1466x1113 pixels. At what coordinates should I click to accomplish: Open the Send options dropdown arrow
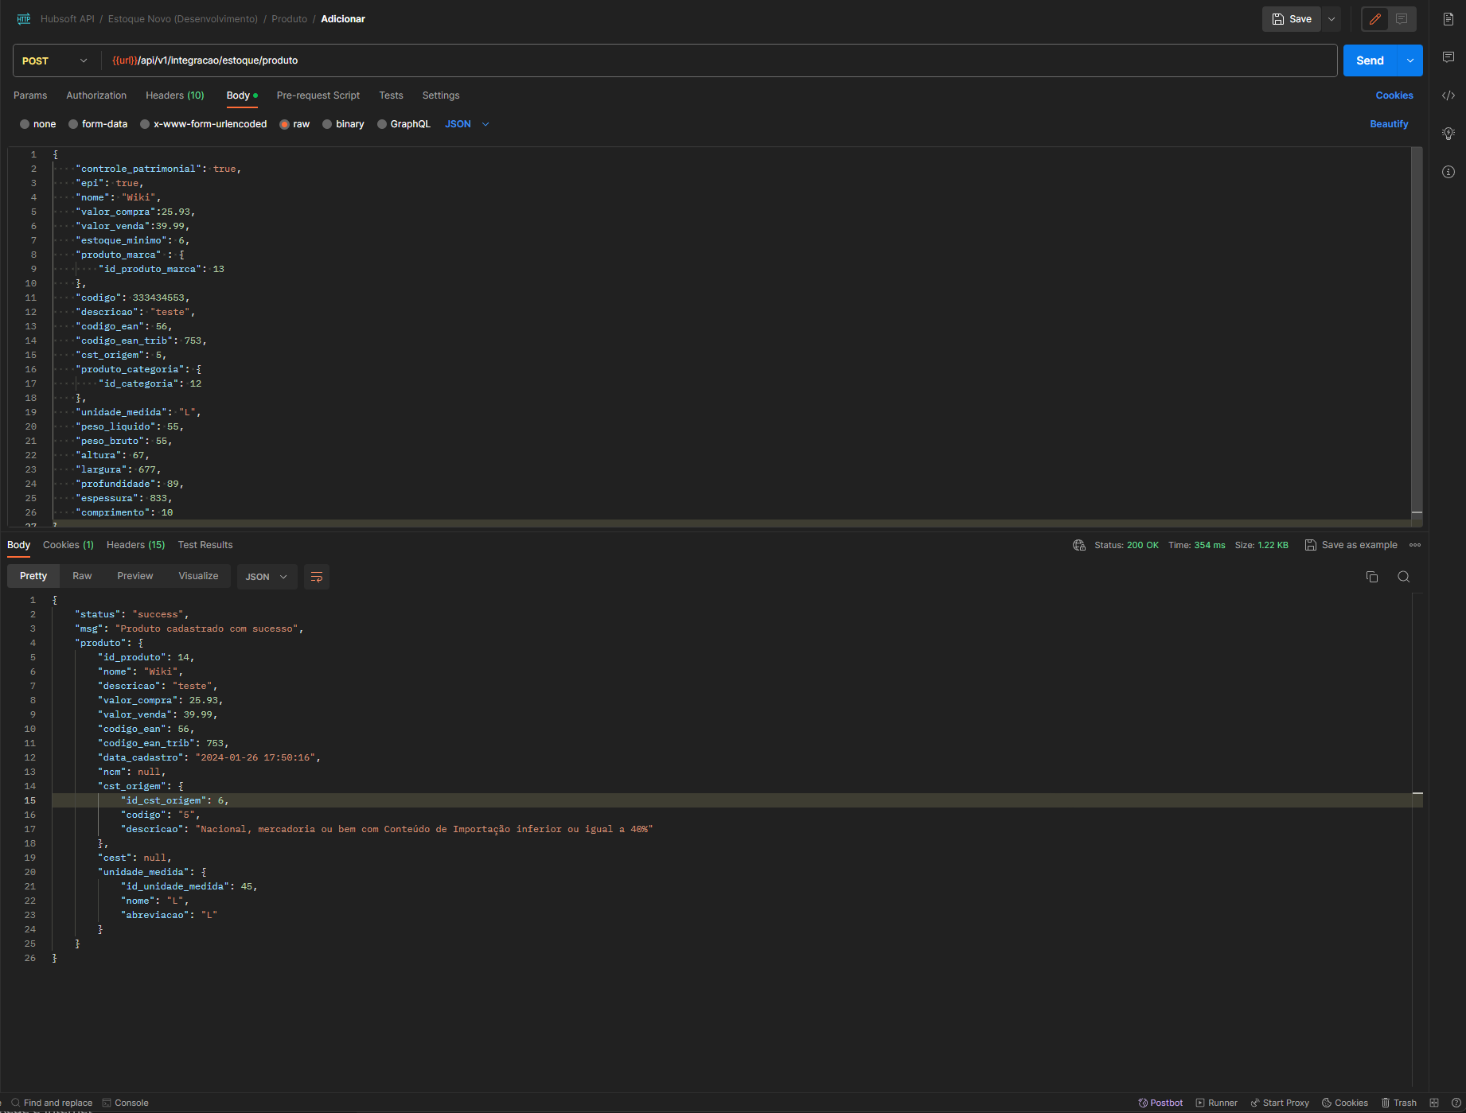[1410, 60]
